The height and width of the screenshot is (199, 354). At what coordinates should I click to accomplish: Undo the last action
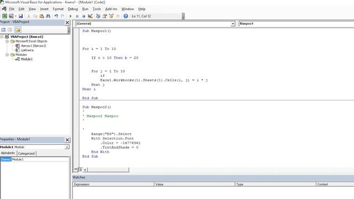pos(56,16)
